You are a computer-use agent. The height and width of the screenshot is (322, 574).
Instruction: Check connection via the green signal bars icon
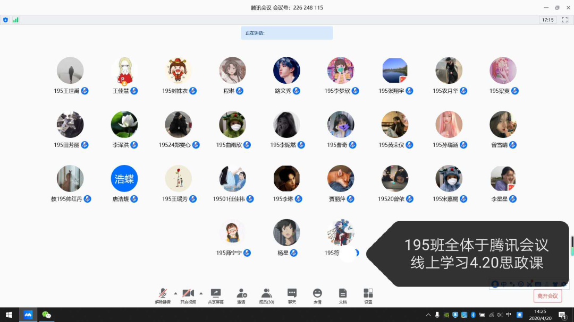point(17,20)
